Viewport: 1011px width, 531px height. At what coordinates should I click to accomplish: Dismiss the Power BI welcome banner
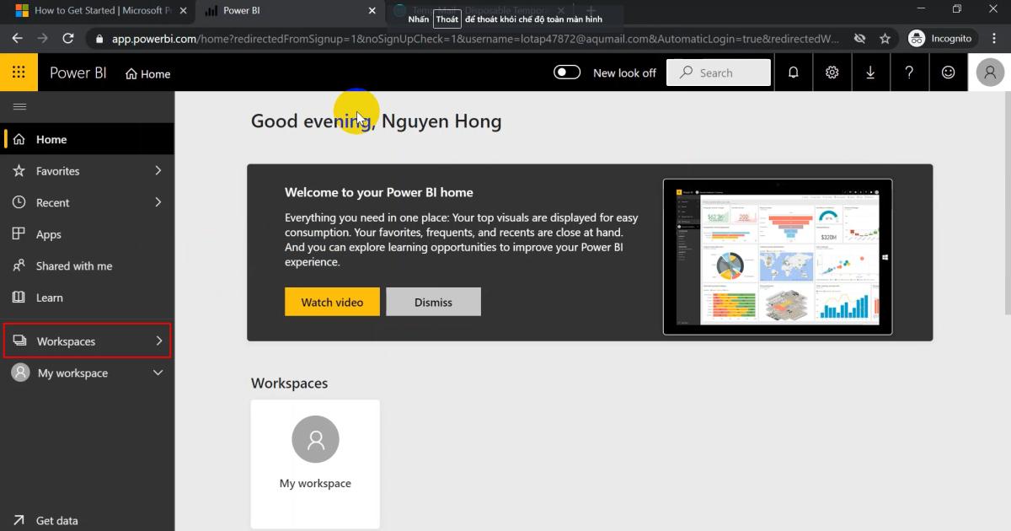[x=433, y=301]
